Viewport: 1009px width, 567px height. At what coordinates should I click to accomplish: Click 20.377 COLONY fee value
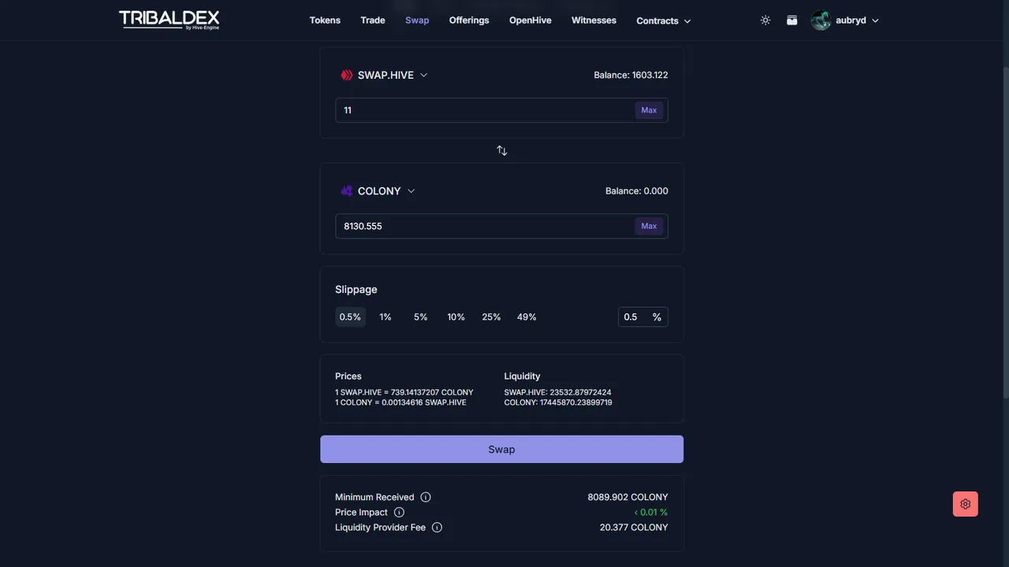click(634, 527)
